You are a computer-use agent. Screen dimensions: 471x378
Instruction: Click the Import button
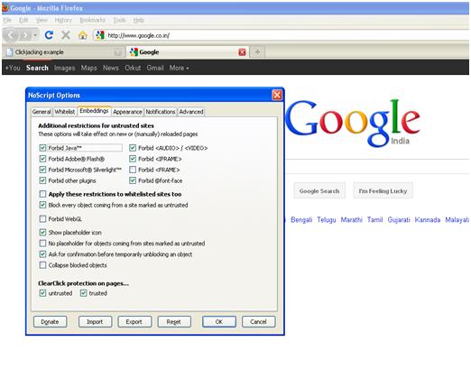pyautogui.click(x=95, y=322)
